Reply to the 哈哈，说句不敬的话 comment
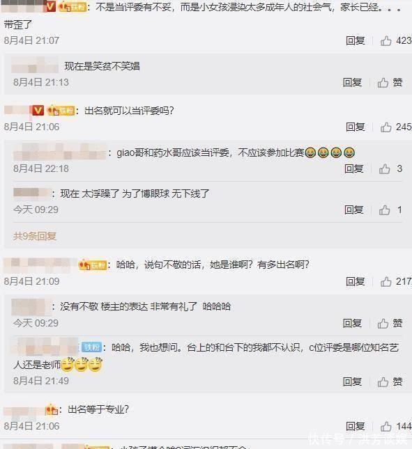The image size is (412, 449). (356, 281)
